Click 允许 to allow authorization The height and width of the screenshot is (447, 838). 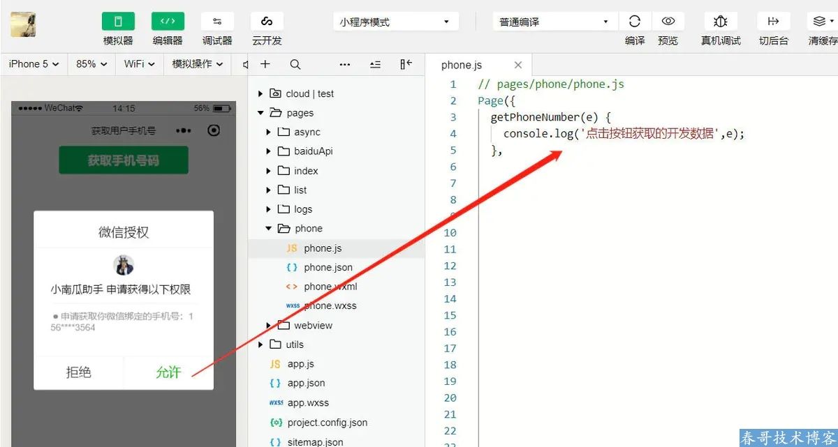[x=168, y=372]
